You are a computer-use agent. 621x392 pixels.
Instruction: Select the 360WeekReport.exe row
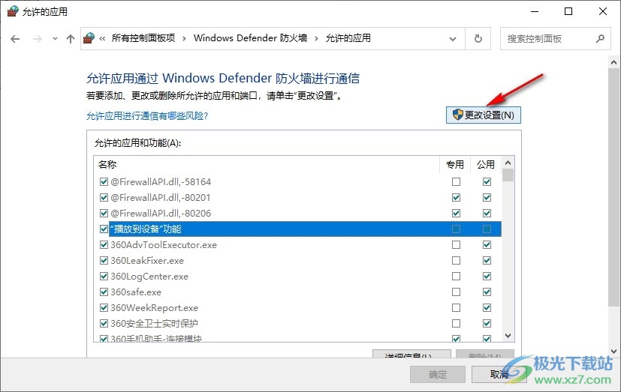tap(298, 308)
